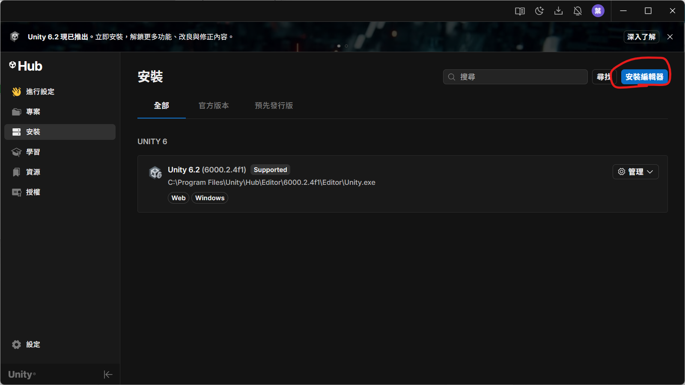The width and height of the screenshot is (685, 385).
Task: Toggle the dark theme moon icon
Action: pyautogui.click(x=539, y=11)
